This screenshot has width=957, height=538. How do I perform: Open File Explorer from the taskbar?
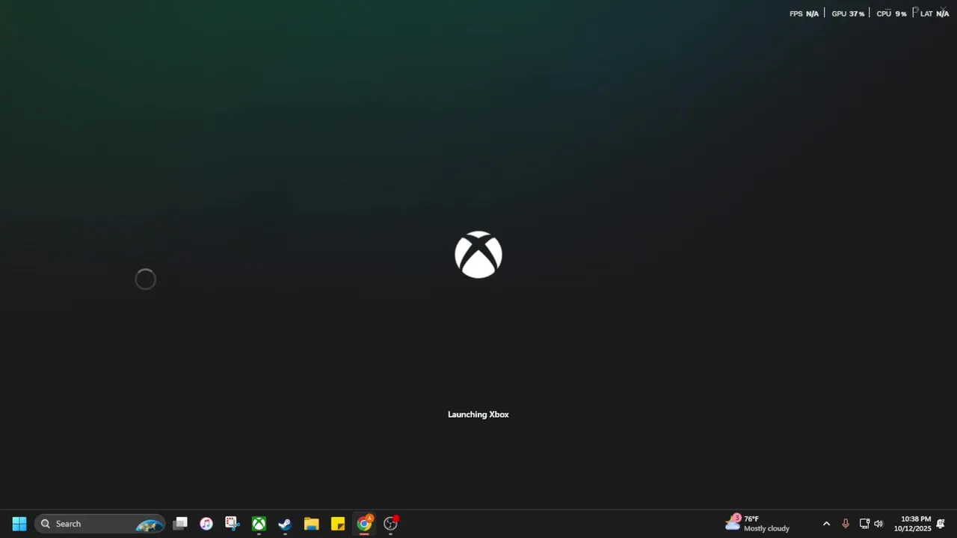click(x=312, y=524)
